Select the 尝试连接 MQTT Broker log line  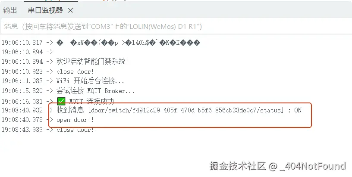tap(68, 91)
